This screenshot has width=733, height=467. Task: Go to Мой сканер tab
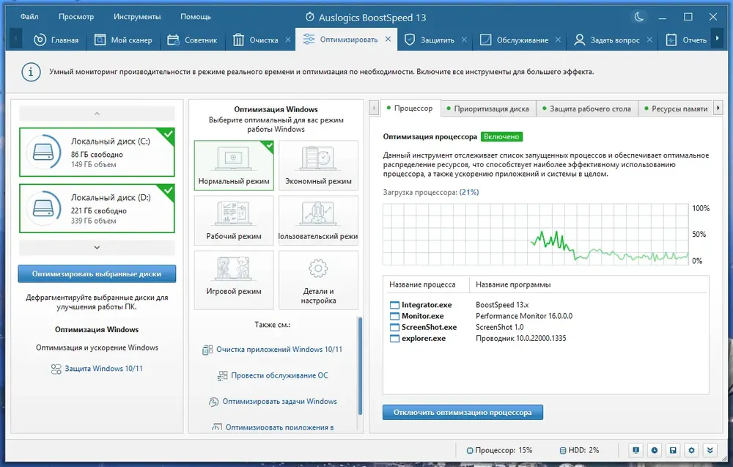123,40
